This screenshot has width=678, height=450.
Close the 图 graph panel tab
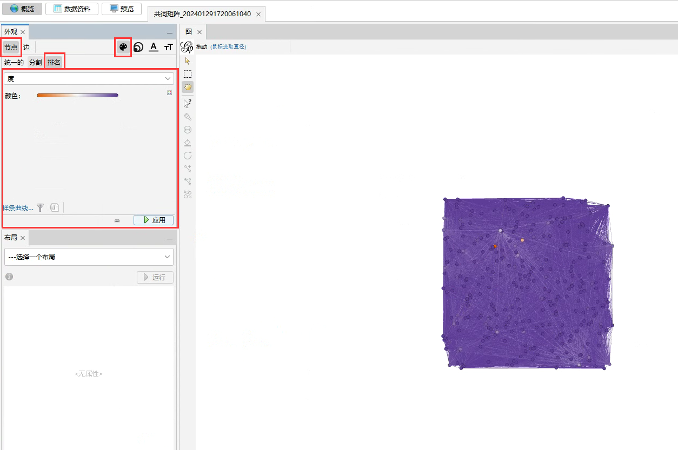199,32
